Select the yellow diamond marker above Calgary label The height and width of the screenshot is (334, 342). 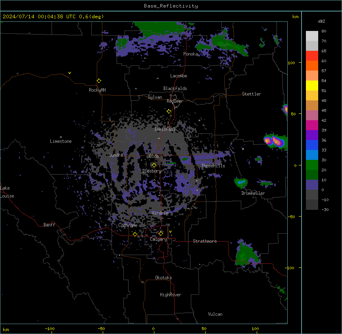161,234
